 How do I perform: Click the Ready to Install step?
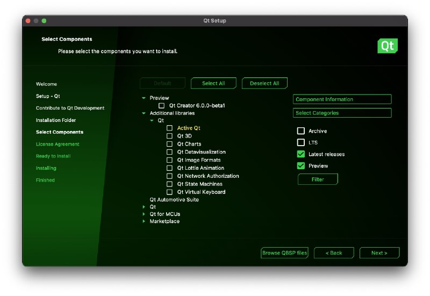(53, 156)
